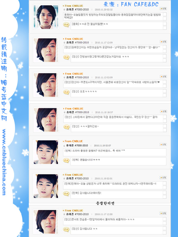Click the star icon in the 2010.11.18 02:01 message

(x=66, y=193)
